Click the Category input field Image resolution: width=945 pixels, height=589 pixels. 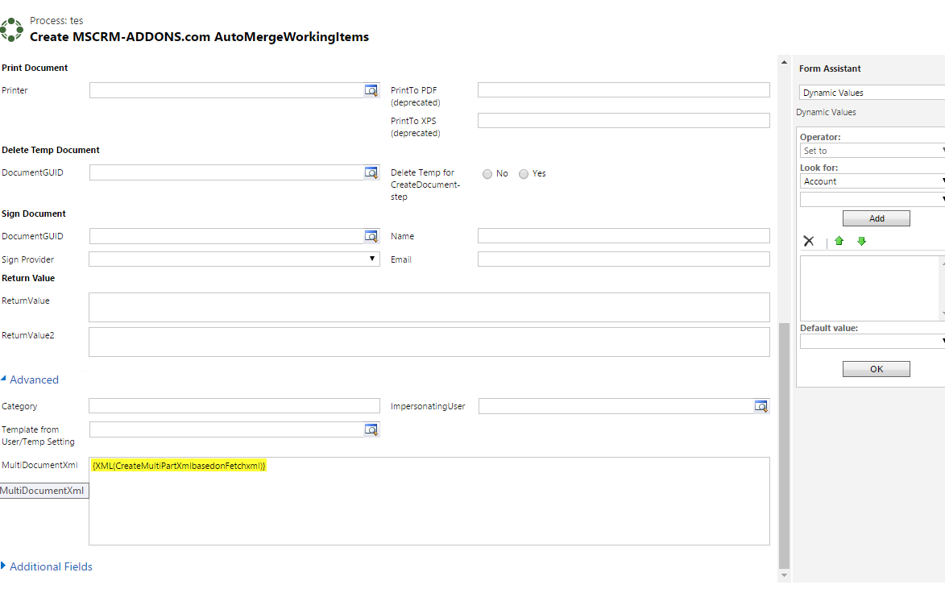coord(234,406)
